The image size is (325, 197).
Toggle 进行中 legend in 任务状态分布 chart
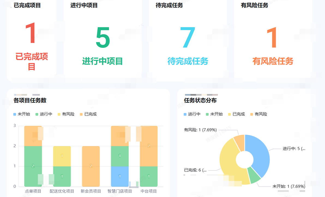(x=192, y=114)
